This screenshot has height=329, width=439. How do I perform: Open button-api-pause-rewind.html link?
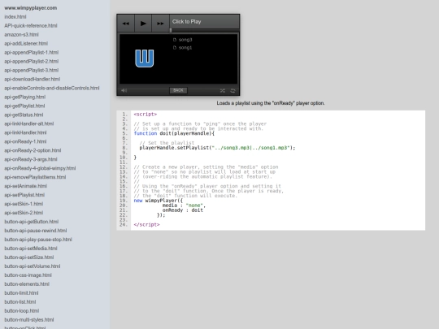pos(36,231)
